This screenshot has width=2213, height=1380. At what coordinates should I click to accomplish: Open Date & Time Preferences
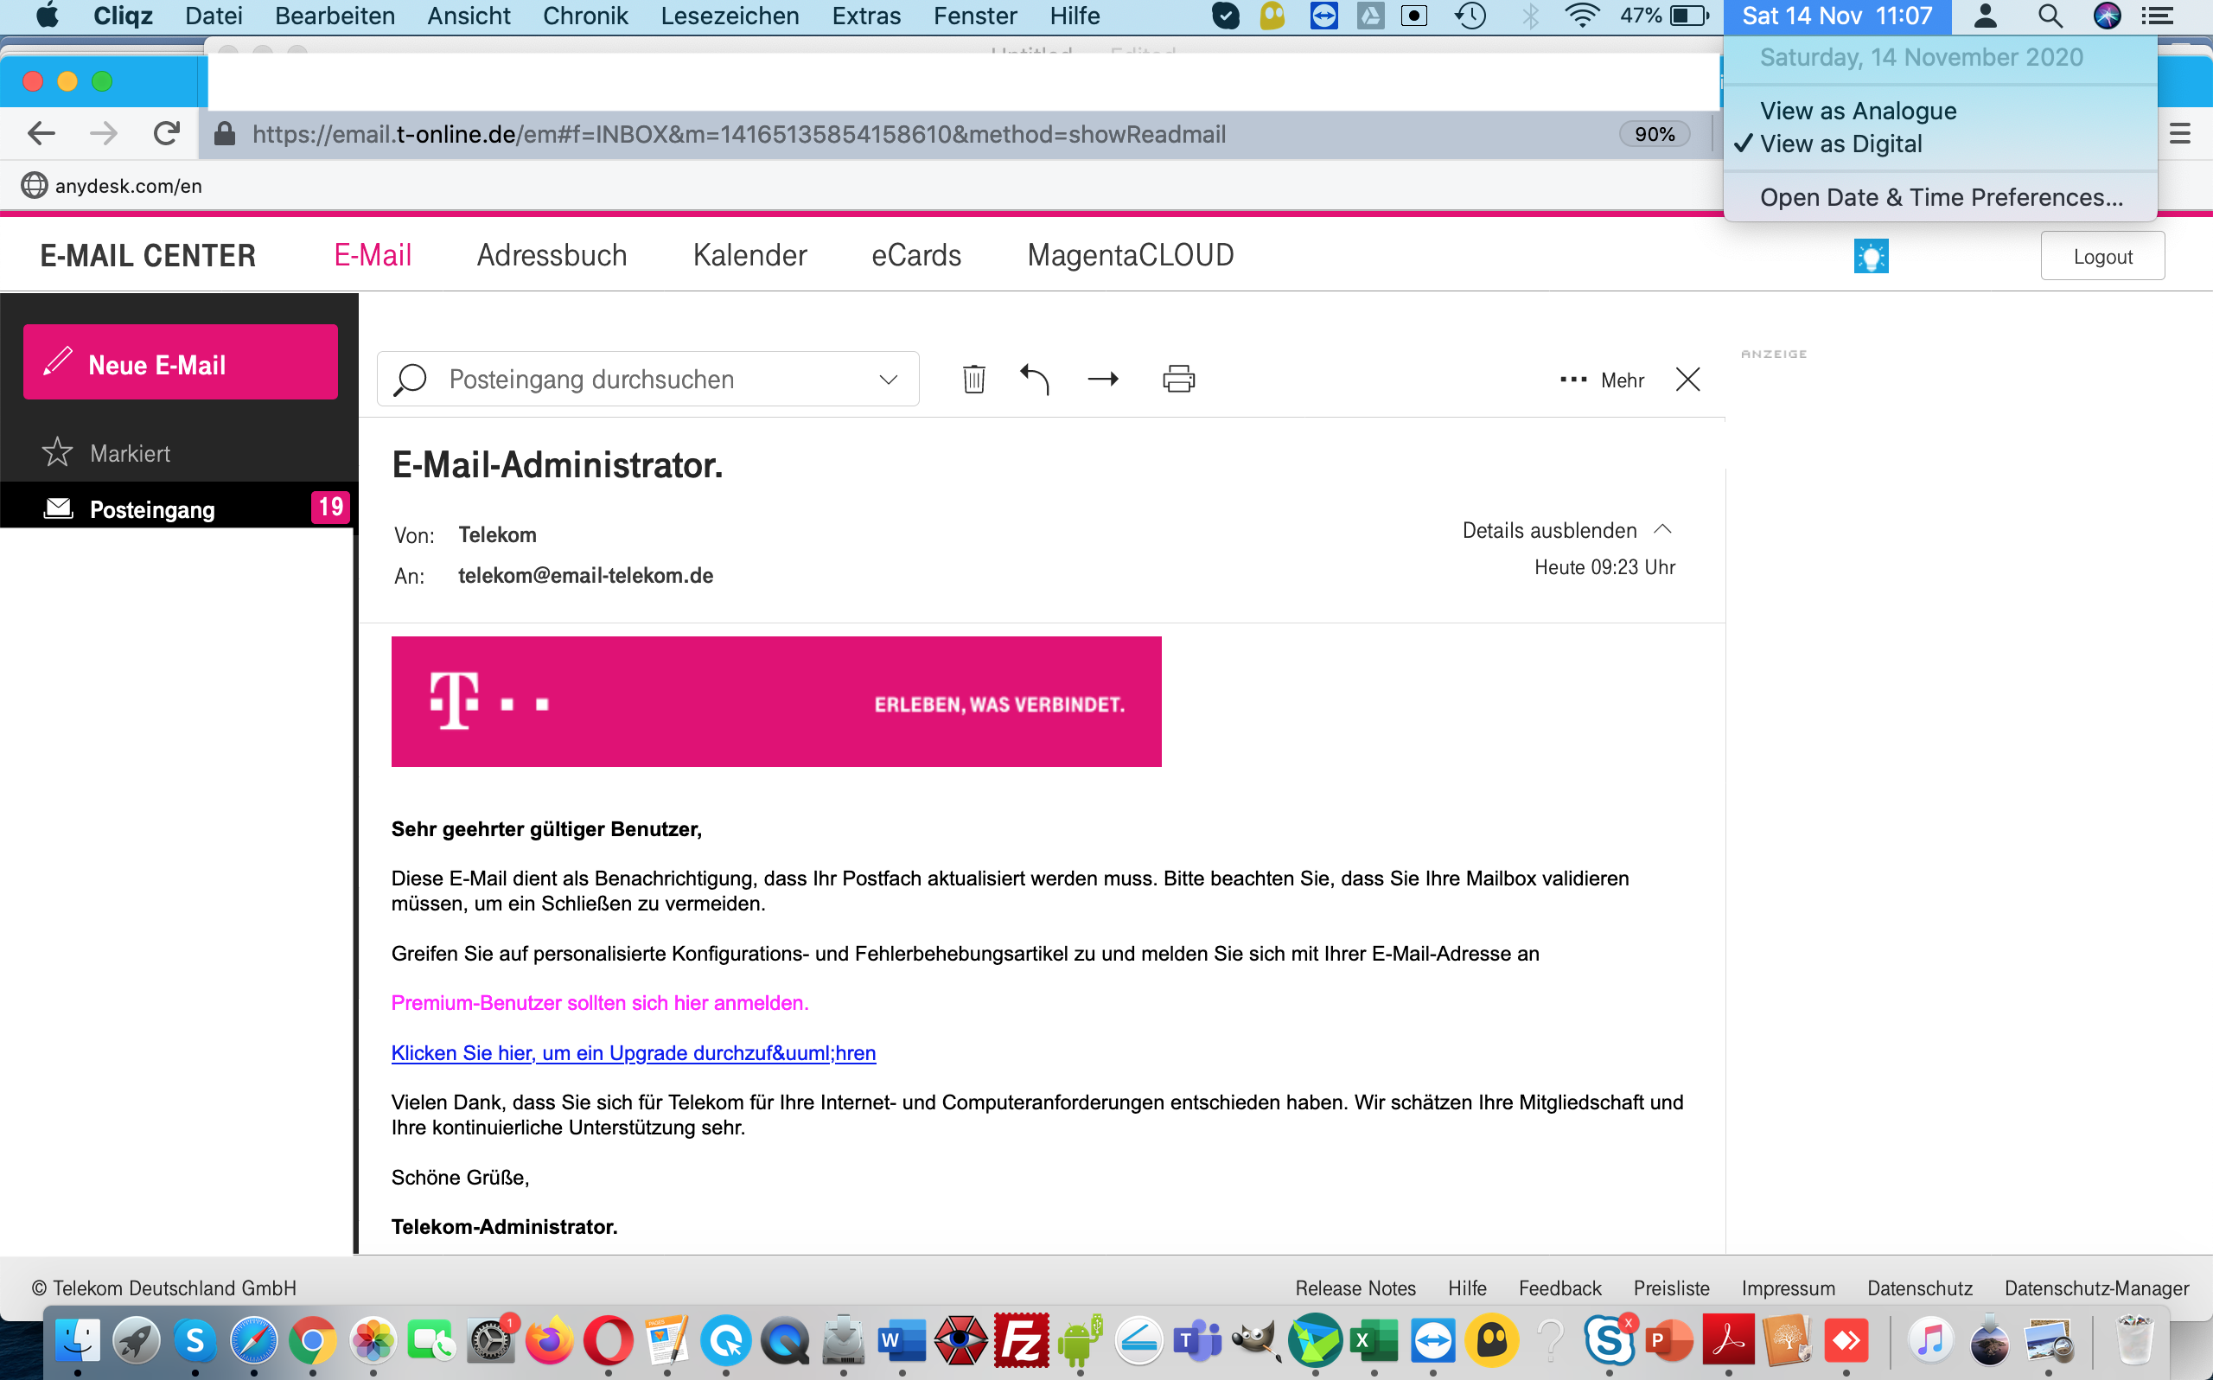pos(1940,197)
